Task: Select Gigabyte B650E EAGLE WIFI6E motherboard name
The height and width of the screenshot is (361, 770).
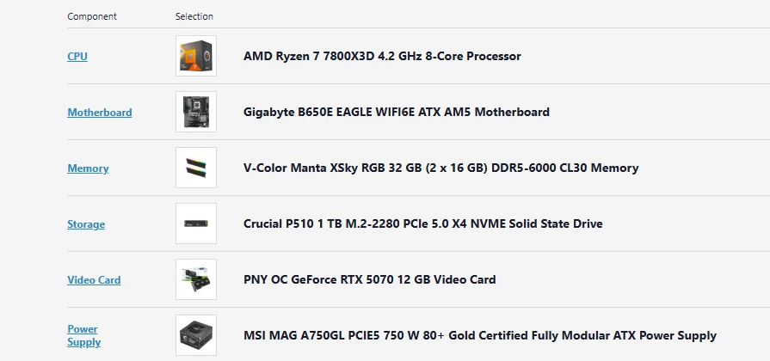Action: click(397, 113)
